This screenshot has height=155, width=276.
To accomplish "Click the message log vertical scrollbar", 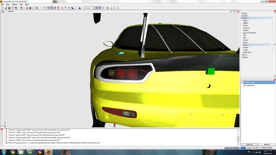I will pyautogui.click(x=238, y=137).
